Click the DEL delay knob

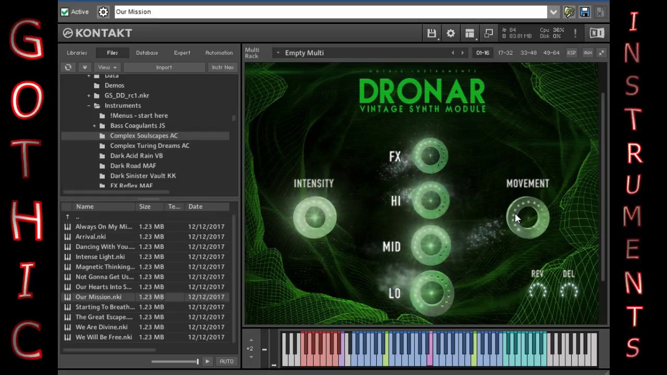click(x=569, y=291)
